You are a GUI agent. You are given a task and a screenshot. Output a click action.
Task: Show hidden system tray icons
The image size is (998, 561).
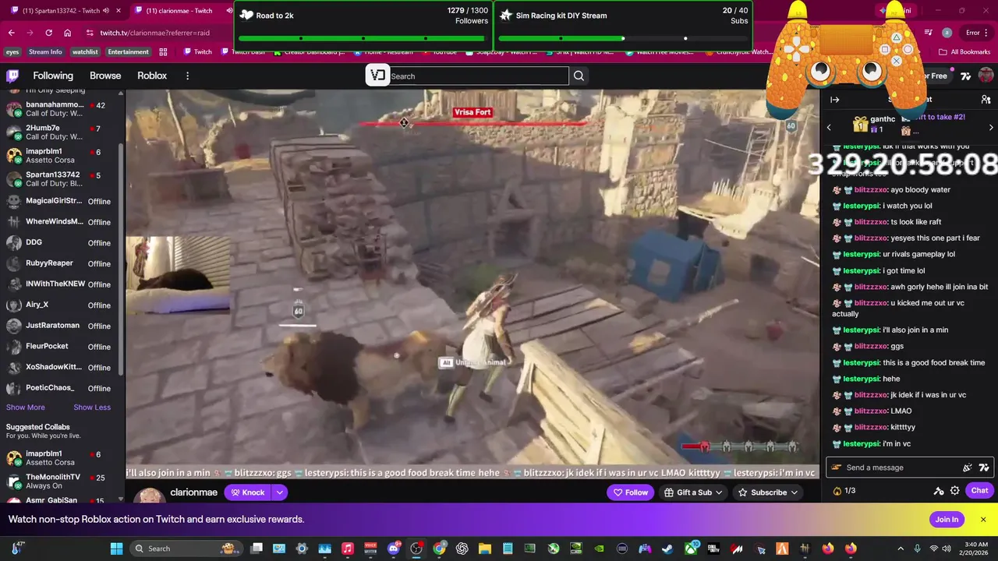pos(901,549)
